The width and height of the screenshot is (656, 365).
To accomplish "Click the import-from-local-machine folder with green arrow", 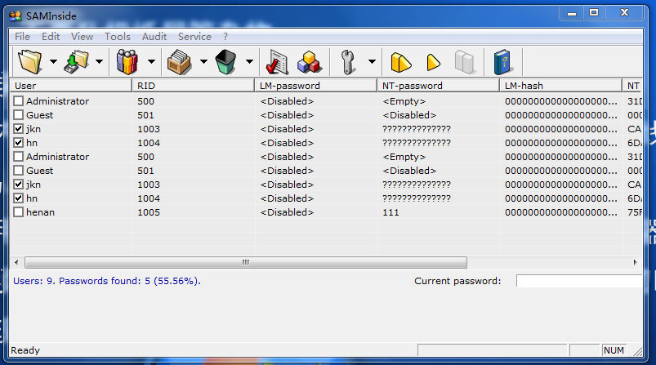I will (77, 62).
